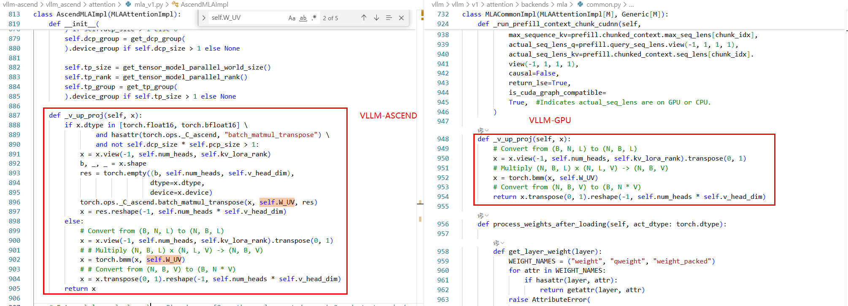The image size is (848, 306).
Task: Click the Python file icon beside common.py
Action: pyautogui.click(x=581, y=5)
